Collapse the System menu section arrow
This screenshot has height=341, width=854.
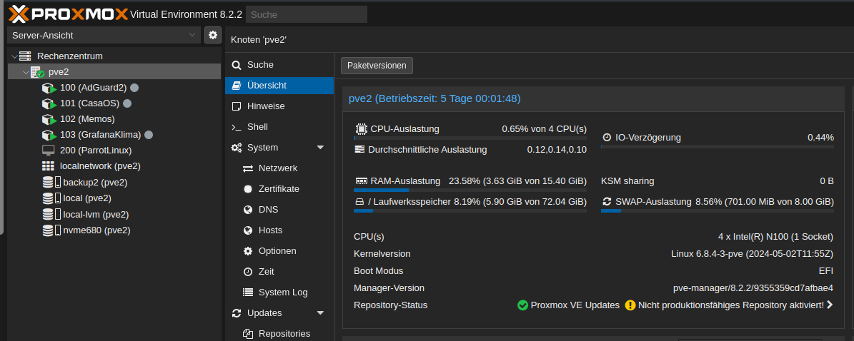tap(320, 148)
